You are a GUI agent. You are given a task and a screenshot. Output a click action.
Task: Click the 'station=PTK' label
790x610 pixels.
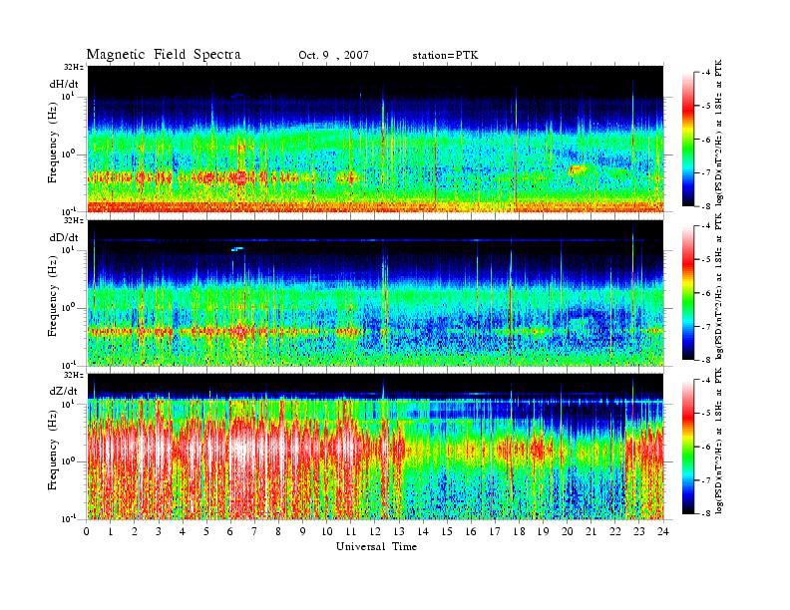(445, 55)
